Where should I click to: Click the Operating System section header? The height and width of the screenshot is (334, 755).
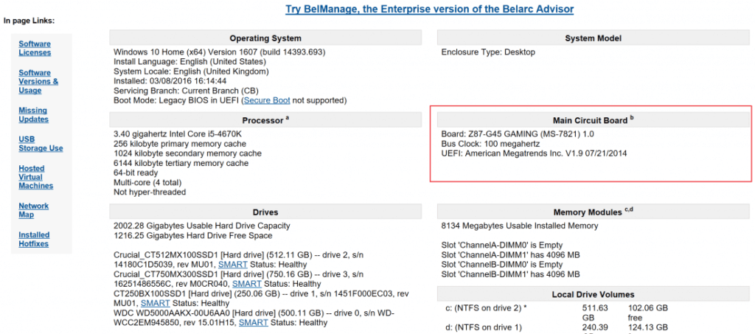pos(265,38)
